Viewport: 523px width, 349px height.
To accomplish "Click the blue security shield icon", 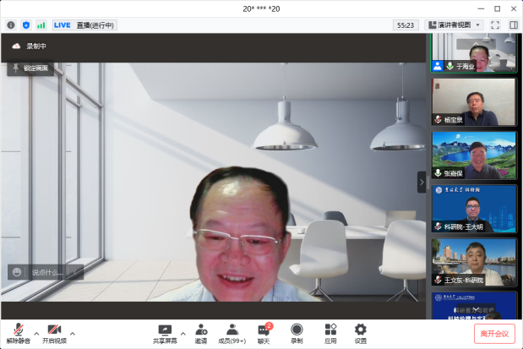I will tap(26, 25).
